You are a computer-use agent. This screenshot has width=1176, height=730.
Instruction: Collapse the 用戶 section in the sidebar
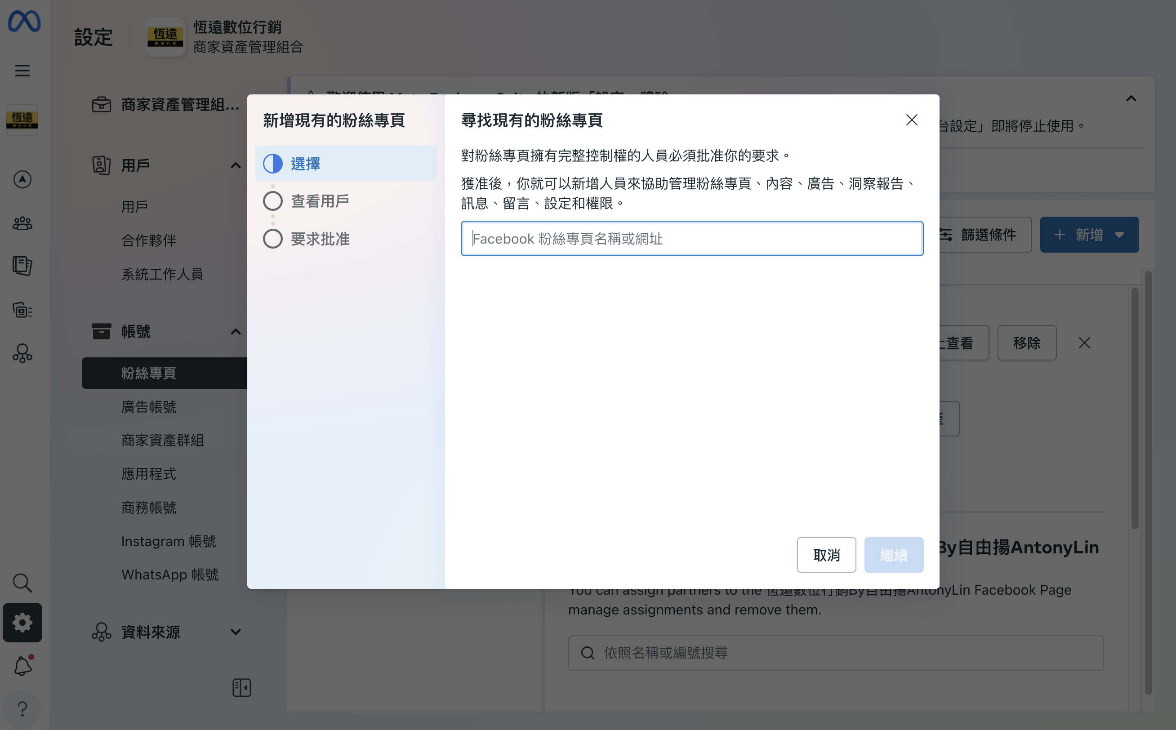tap(236, 165)
